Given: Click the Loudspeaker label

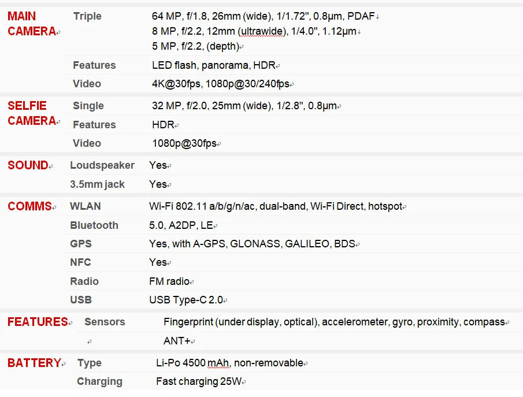Looking at the screenshot, I should 102,165.
